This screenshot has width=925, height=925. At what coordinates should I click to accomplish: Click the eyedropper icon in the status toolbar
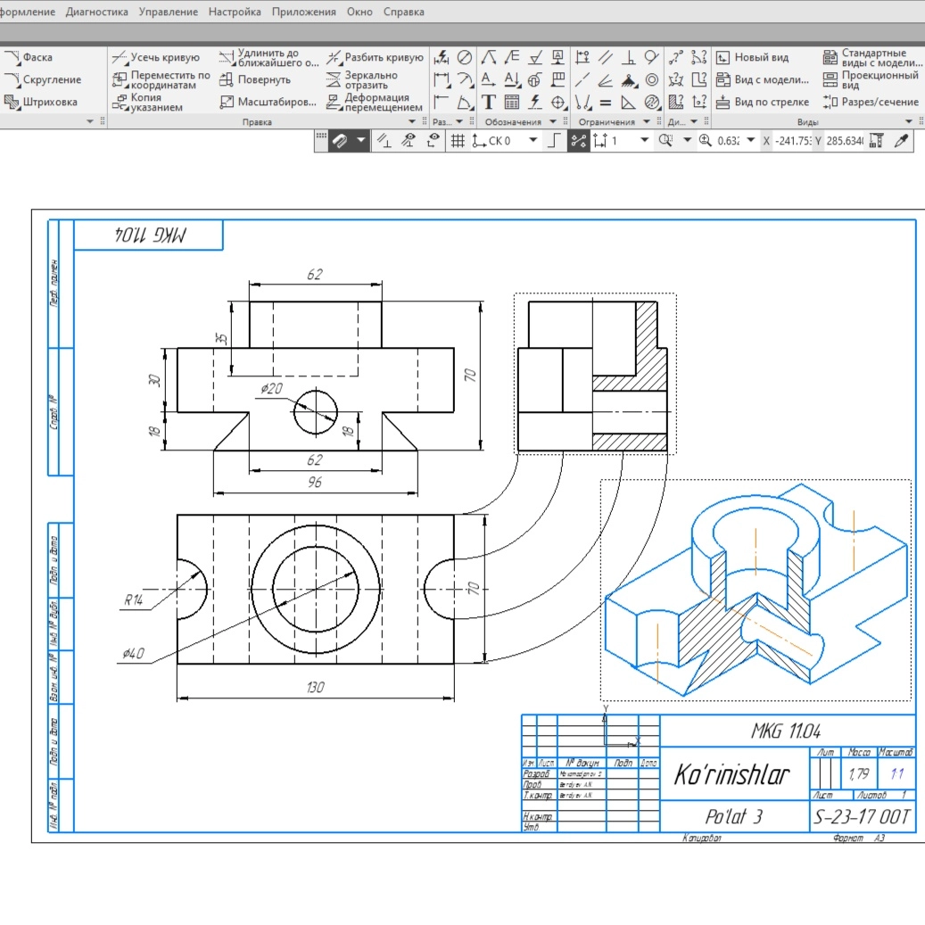click(x=901, y=141)
